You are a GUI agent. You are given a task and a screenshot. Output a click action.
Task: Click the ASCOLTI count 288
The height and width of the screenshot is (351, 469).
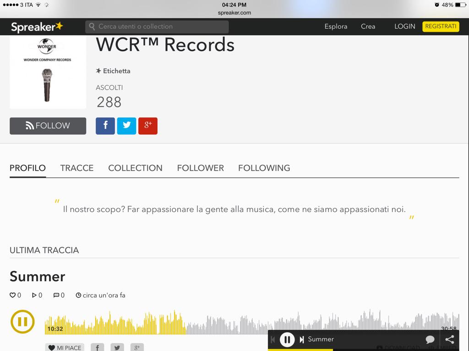pos(109,102)
